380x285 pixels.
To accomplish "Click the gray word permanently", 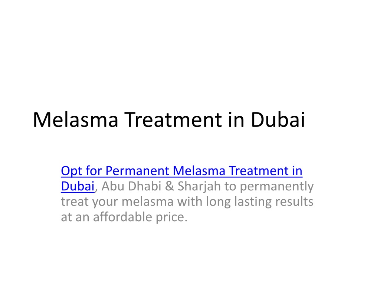I will (277, 187).
